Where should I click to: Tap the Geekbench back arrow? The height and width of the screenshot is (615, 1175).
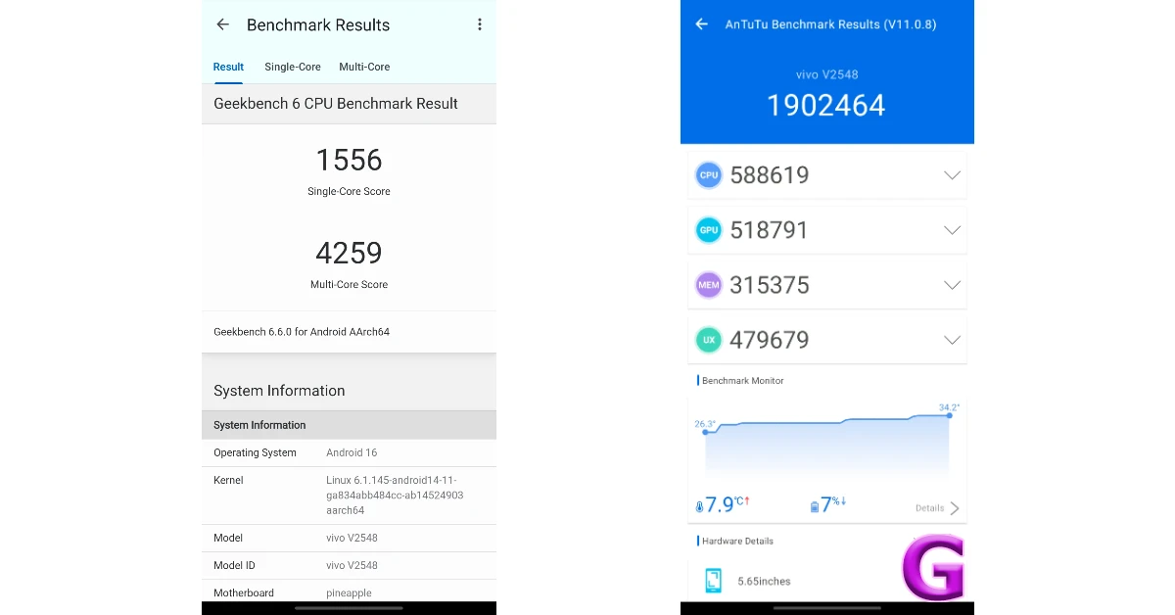pos(223,24)
